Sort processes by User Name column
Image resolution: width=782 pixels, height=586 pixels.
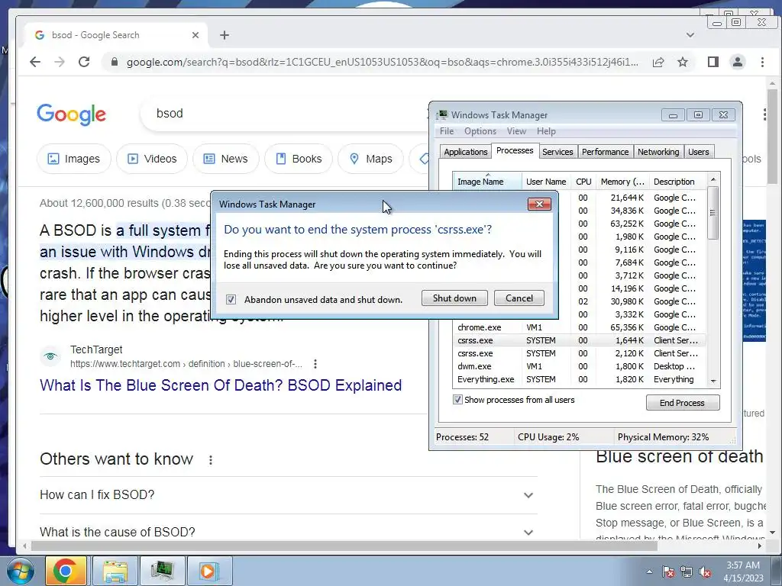click(x=546, y=182)
